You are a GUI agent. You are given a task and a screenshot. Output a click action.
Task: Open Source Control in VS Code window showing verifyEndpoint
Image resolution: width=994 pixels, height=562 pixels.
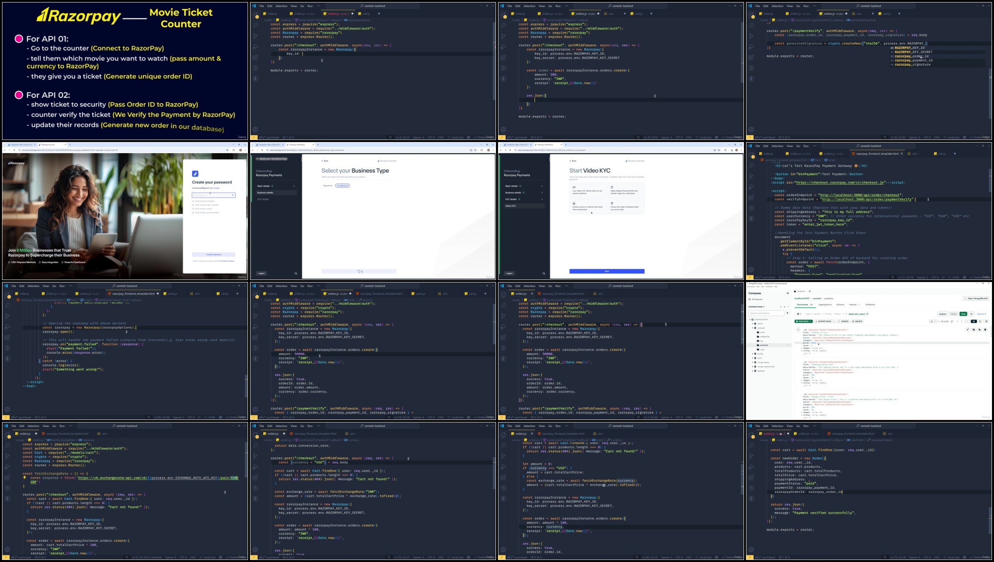click(x=751, y=176)
